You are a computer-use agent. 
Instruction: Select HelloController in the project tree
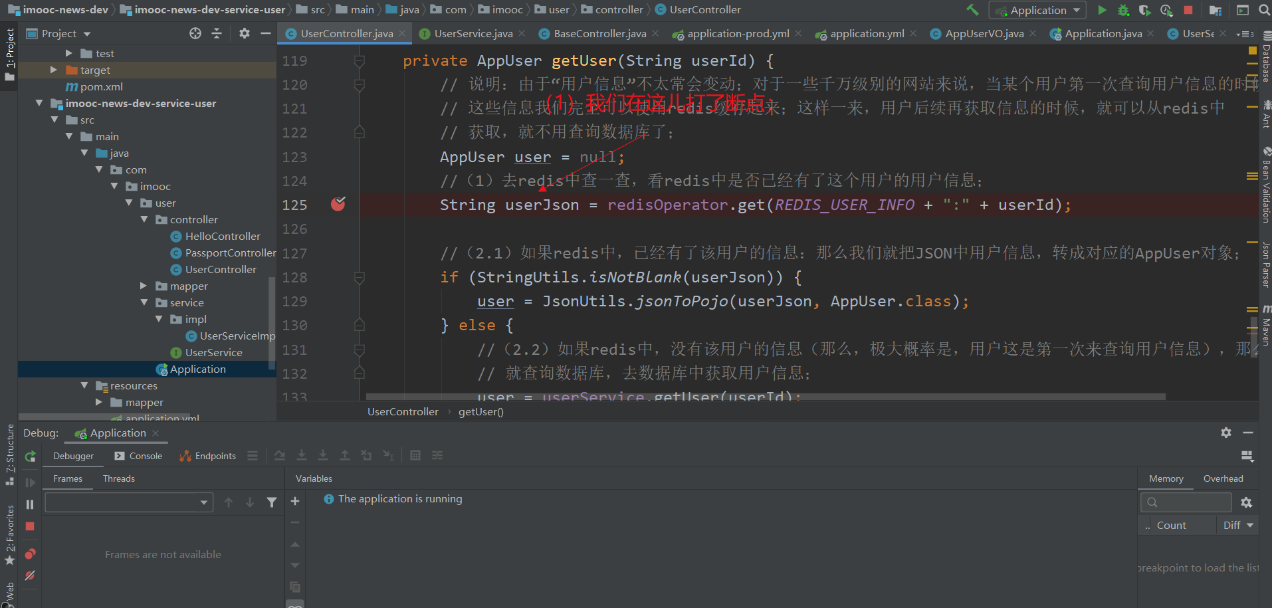223,236
